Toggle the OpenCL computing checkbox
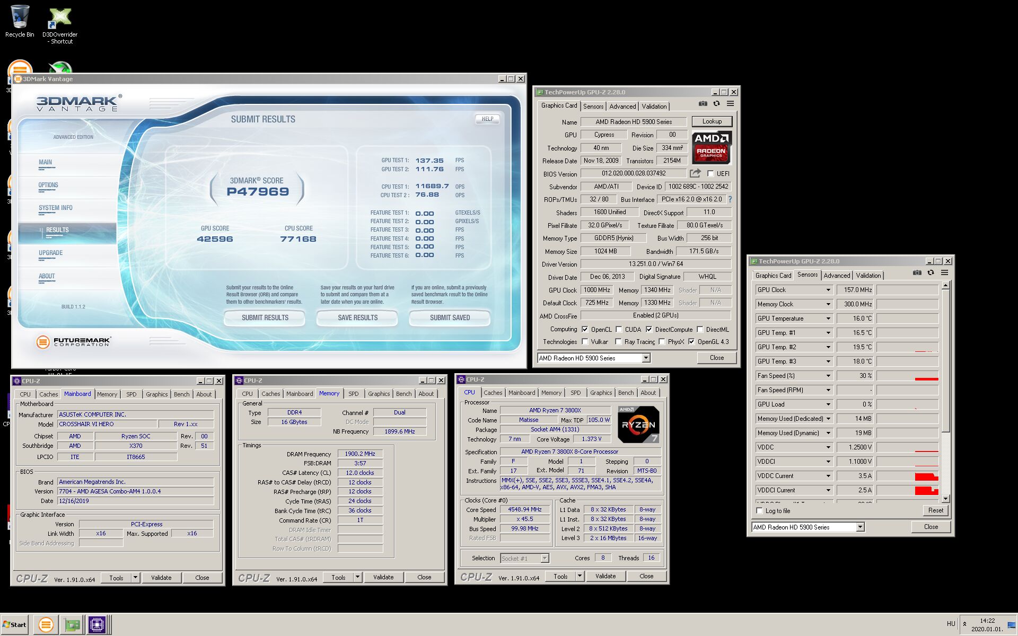This screenshot has width=1018, height=636. coord(585,329)
